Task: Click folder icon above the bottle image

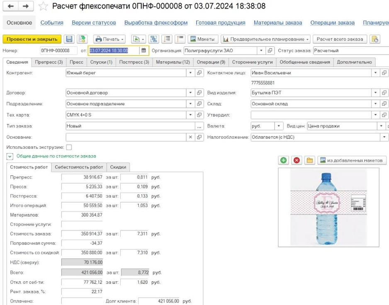Action: click(309, 160)
